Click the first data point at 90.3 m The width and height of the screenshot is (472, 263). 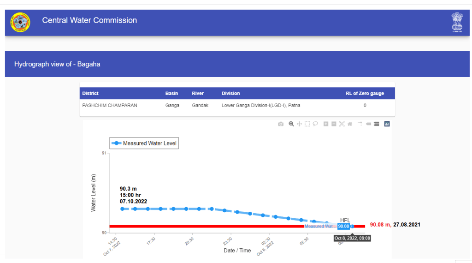(x=122, y=209)
